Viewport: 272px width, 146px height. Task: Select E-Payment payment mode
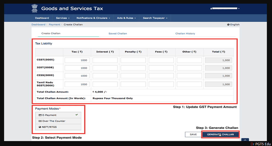click(x=58, y=115)
